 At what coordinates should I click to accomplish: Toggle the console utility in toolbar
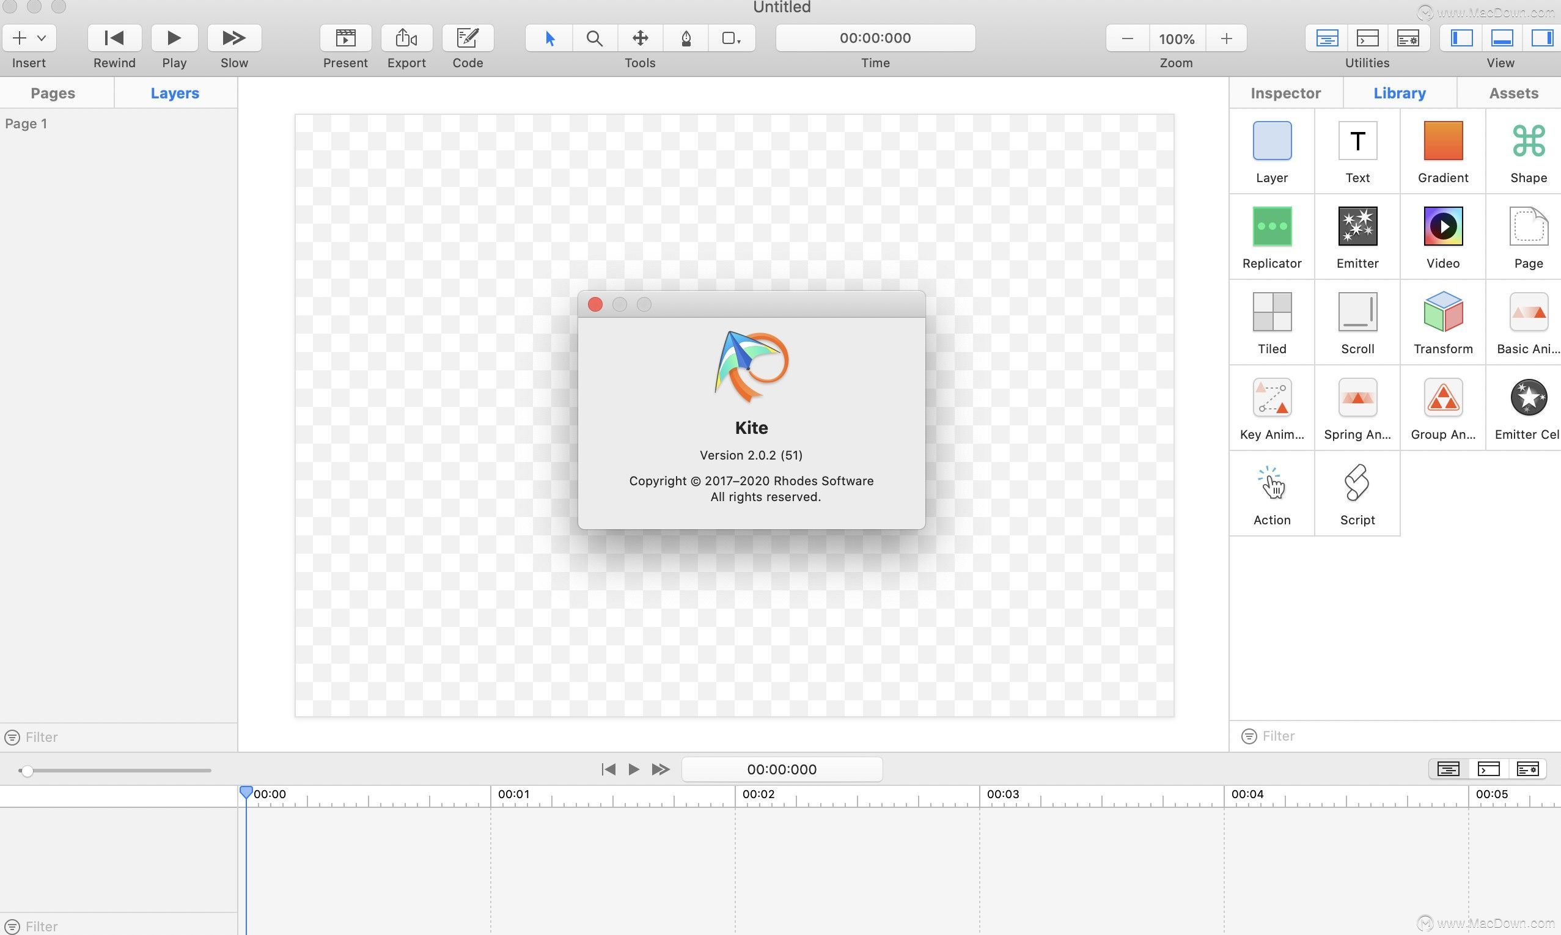(1368, 38)
